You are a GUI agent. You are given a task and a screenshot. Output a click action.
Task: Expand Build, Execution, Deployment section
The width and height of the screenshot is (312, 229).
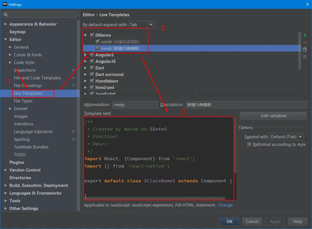pos(6,185)
